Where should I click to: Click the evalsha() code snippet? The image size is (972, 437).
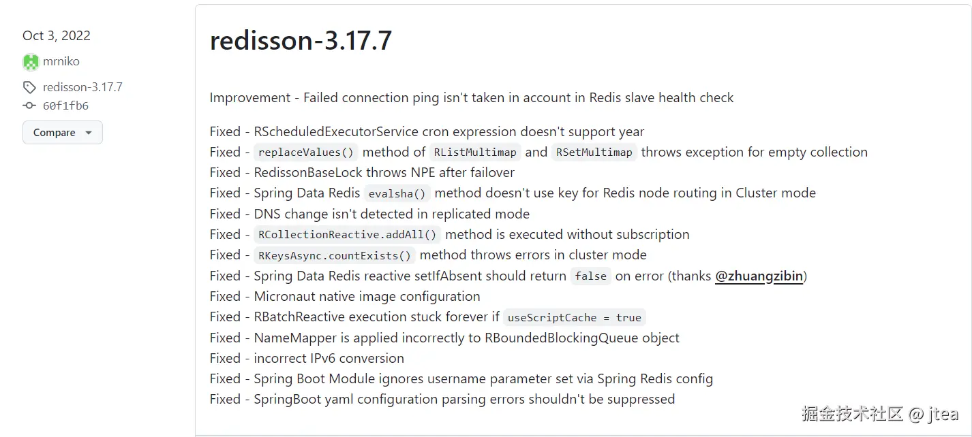coord(397,193)
